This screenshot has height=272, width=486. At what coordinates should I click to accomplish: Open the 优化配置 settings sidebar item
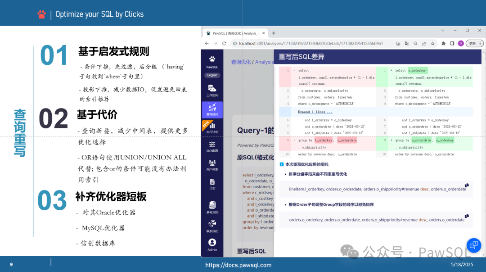(212, 147)
